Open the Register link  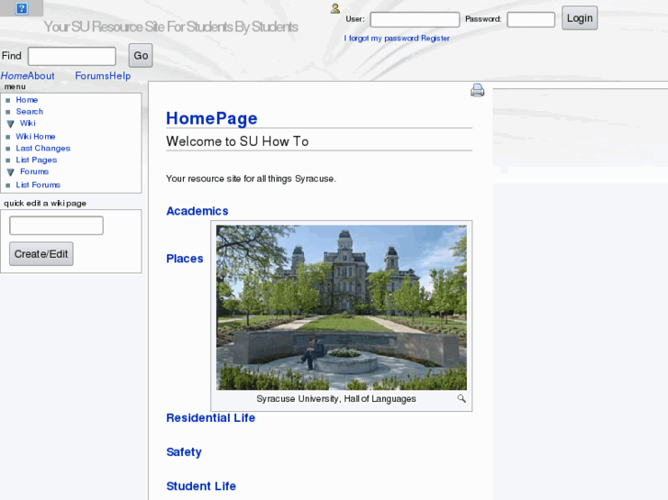435,39
